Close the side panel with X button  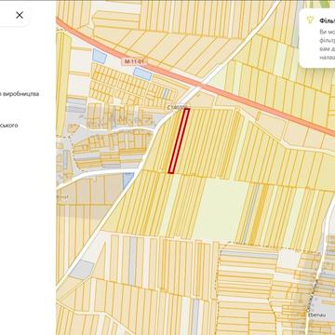click(x=20, y=15)
